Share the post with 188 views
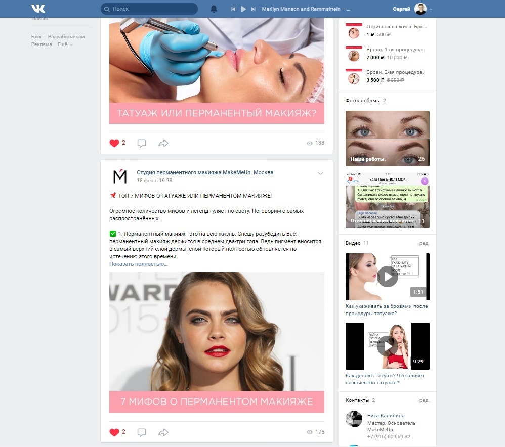The image size is (505, 447). tap(163, 143)
